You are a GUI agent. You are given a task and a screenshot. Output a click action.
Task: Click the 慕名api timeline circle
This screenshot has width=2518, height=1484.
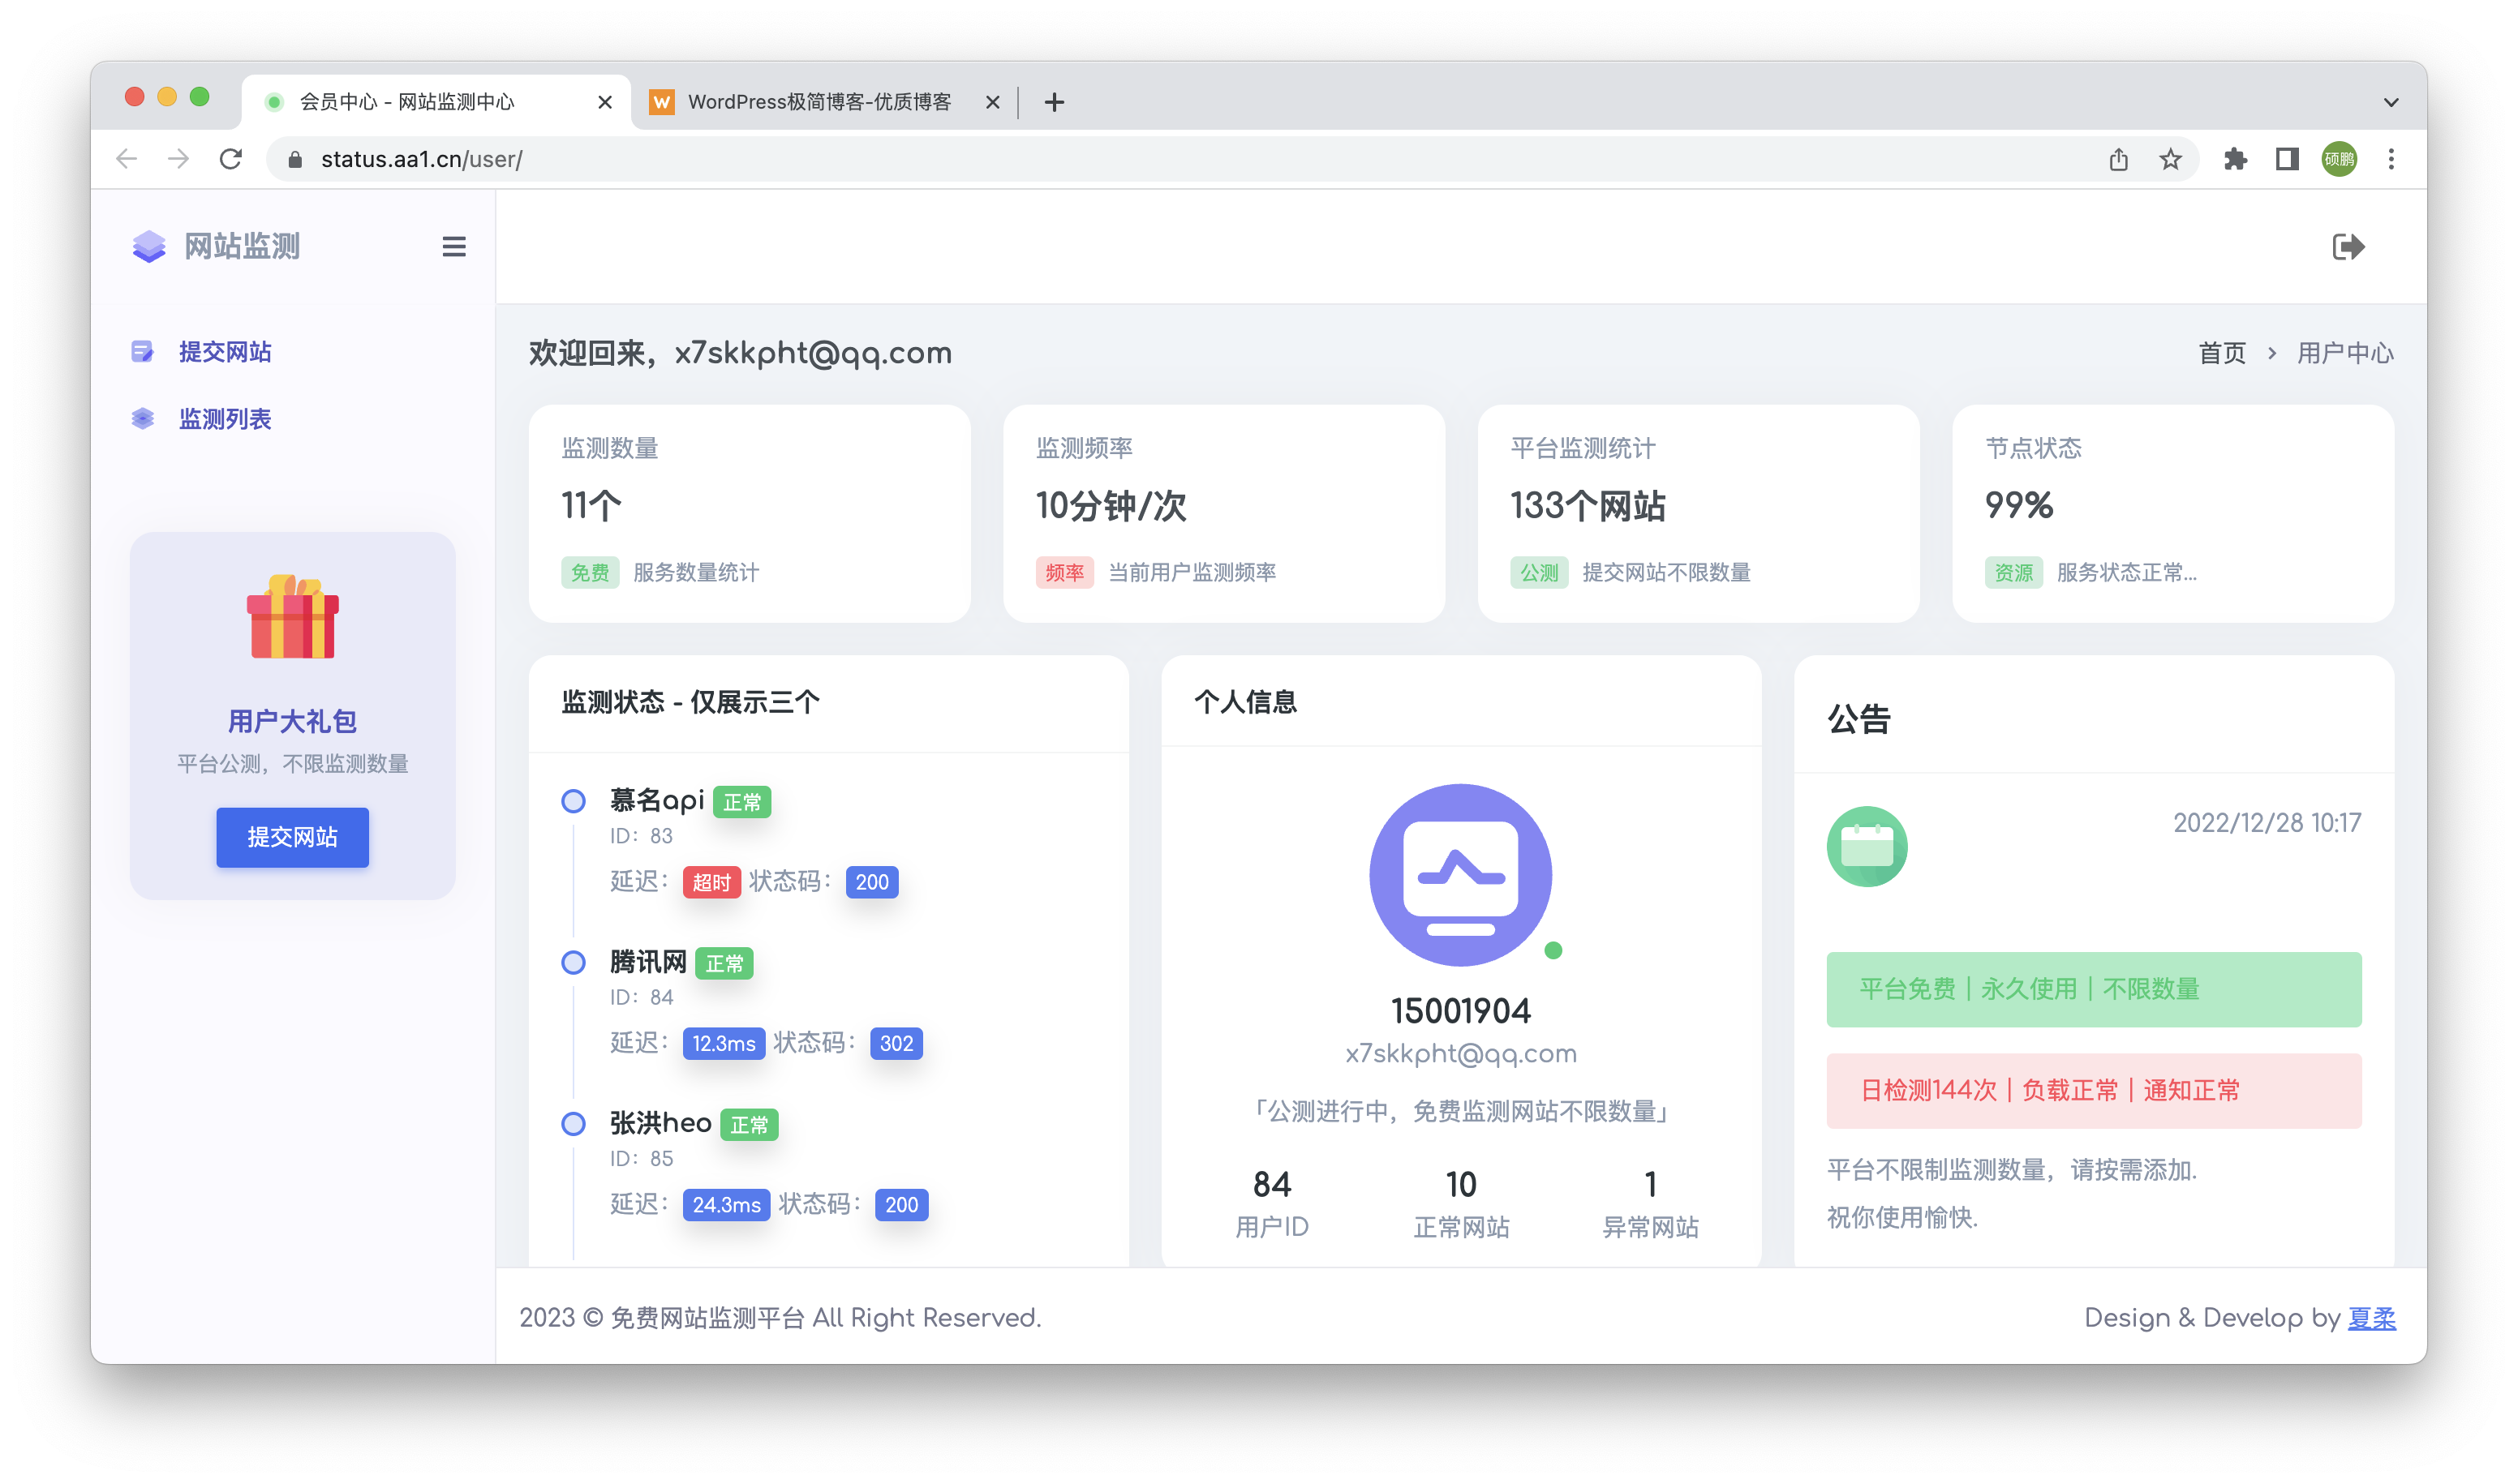572,800
